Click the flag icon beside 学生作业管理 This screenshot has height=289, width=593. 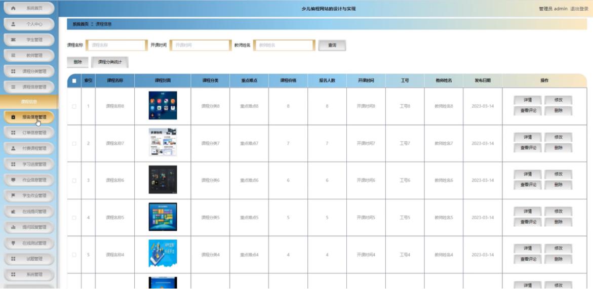(x=13, y=196)
